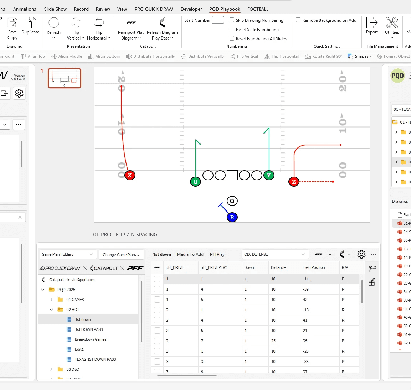
Task: Open the Utilities tools icon
Action: [x=392, y=22]
